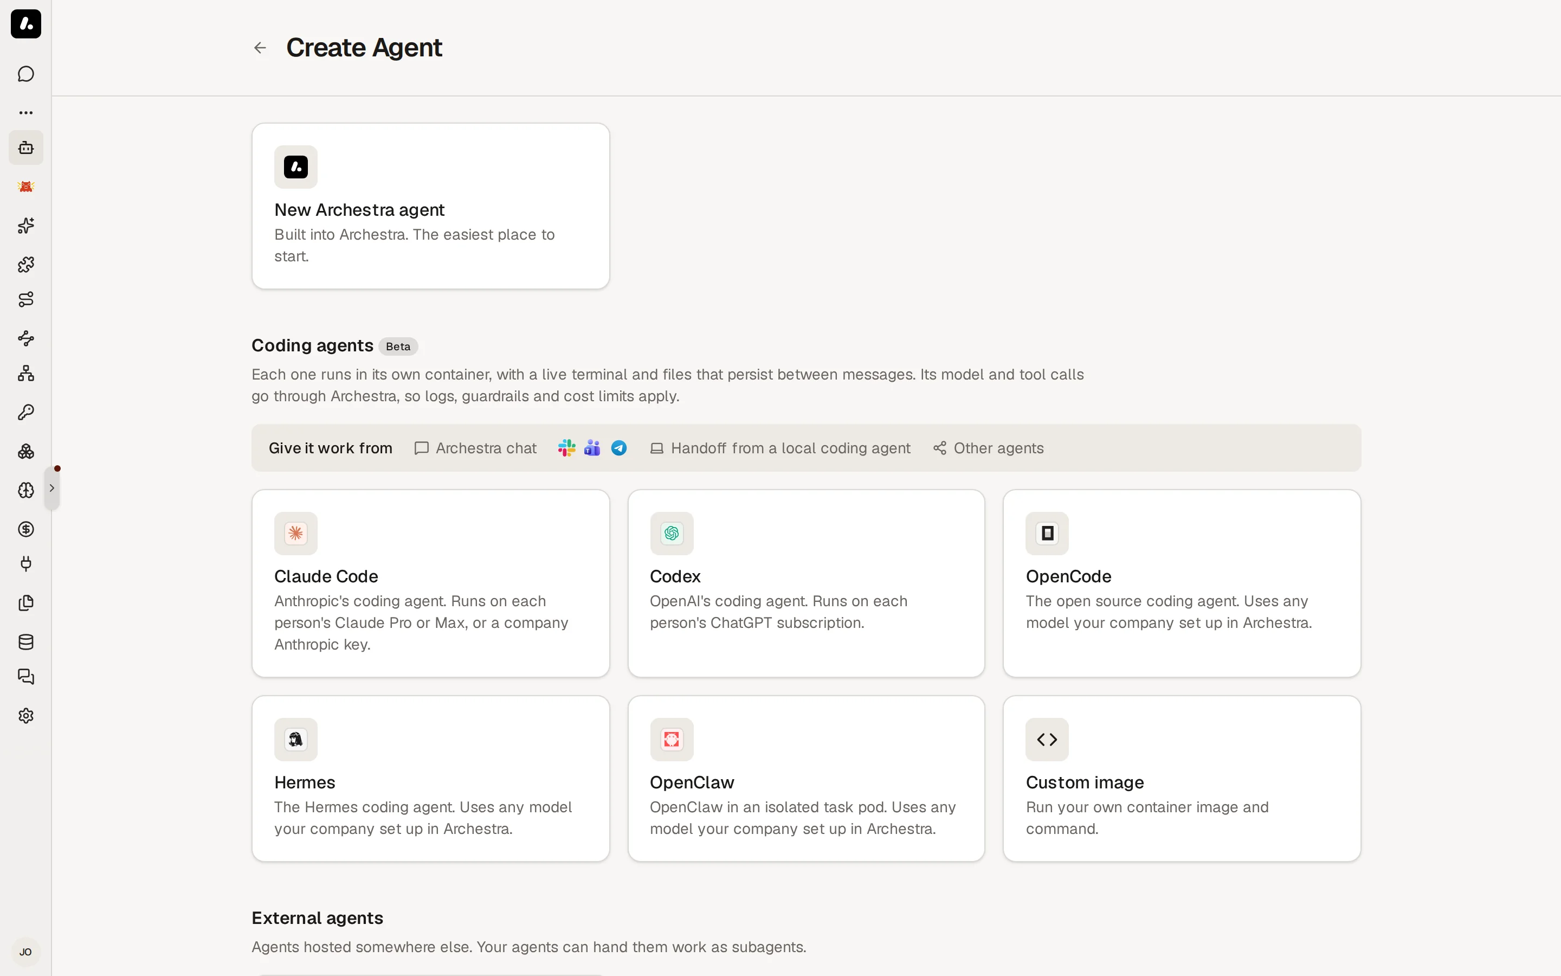Open the copied documents icon in sidebar

pyautogui.click(x=26, y=603)
